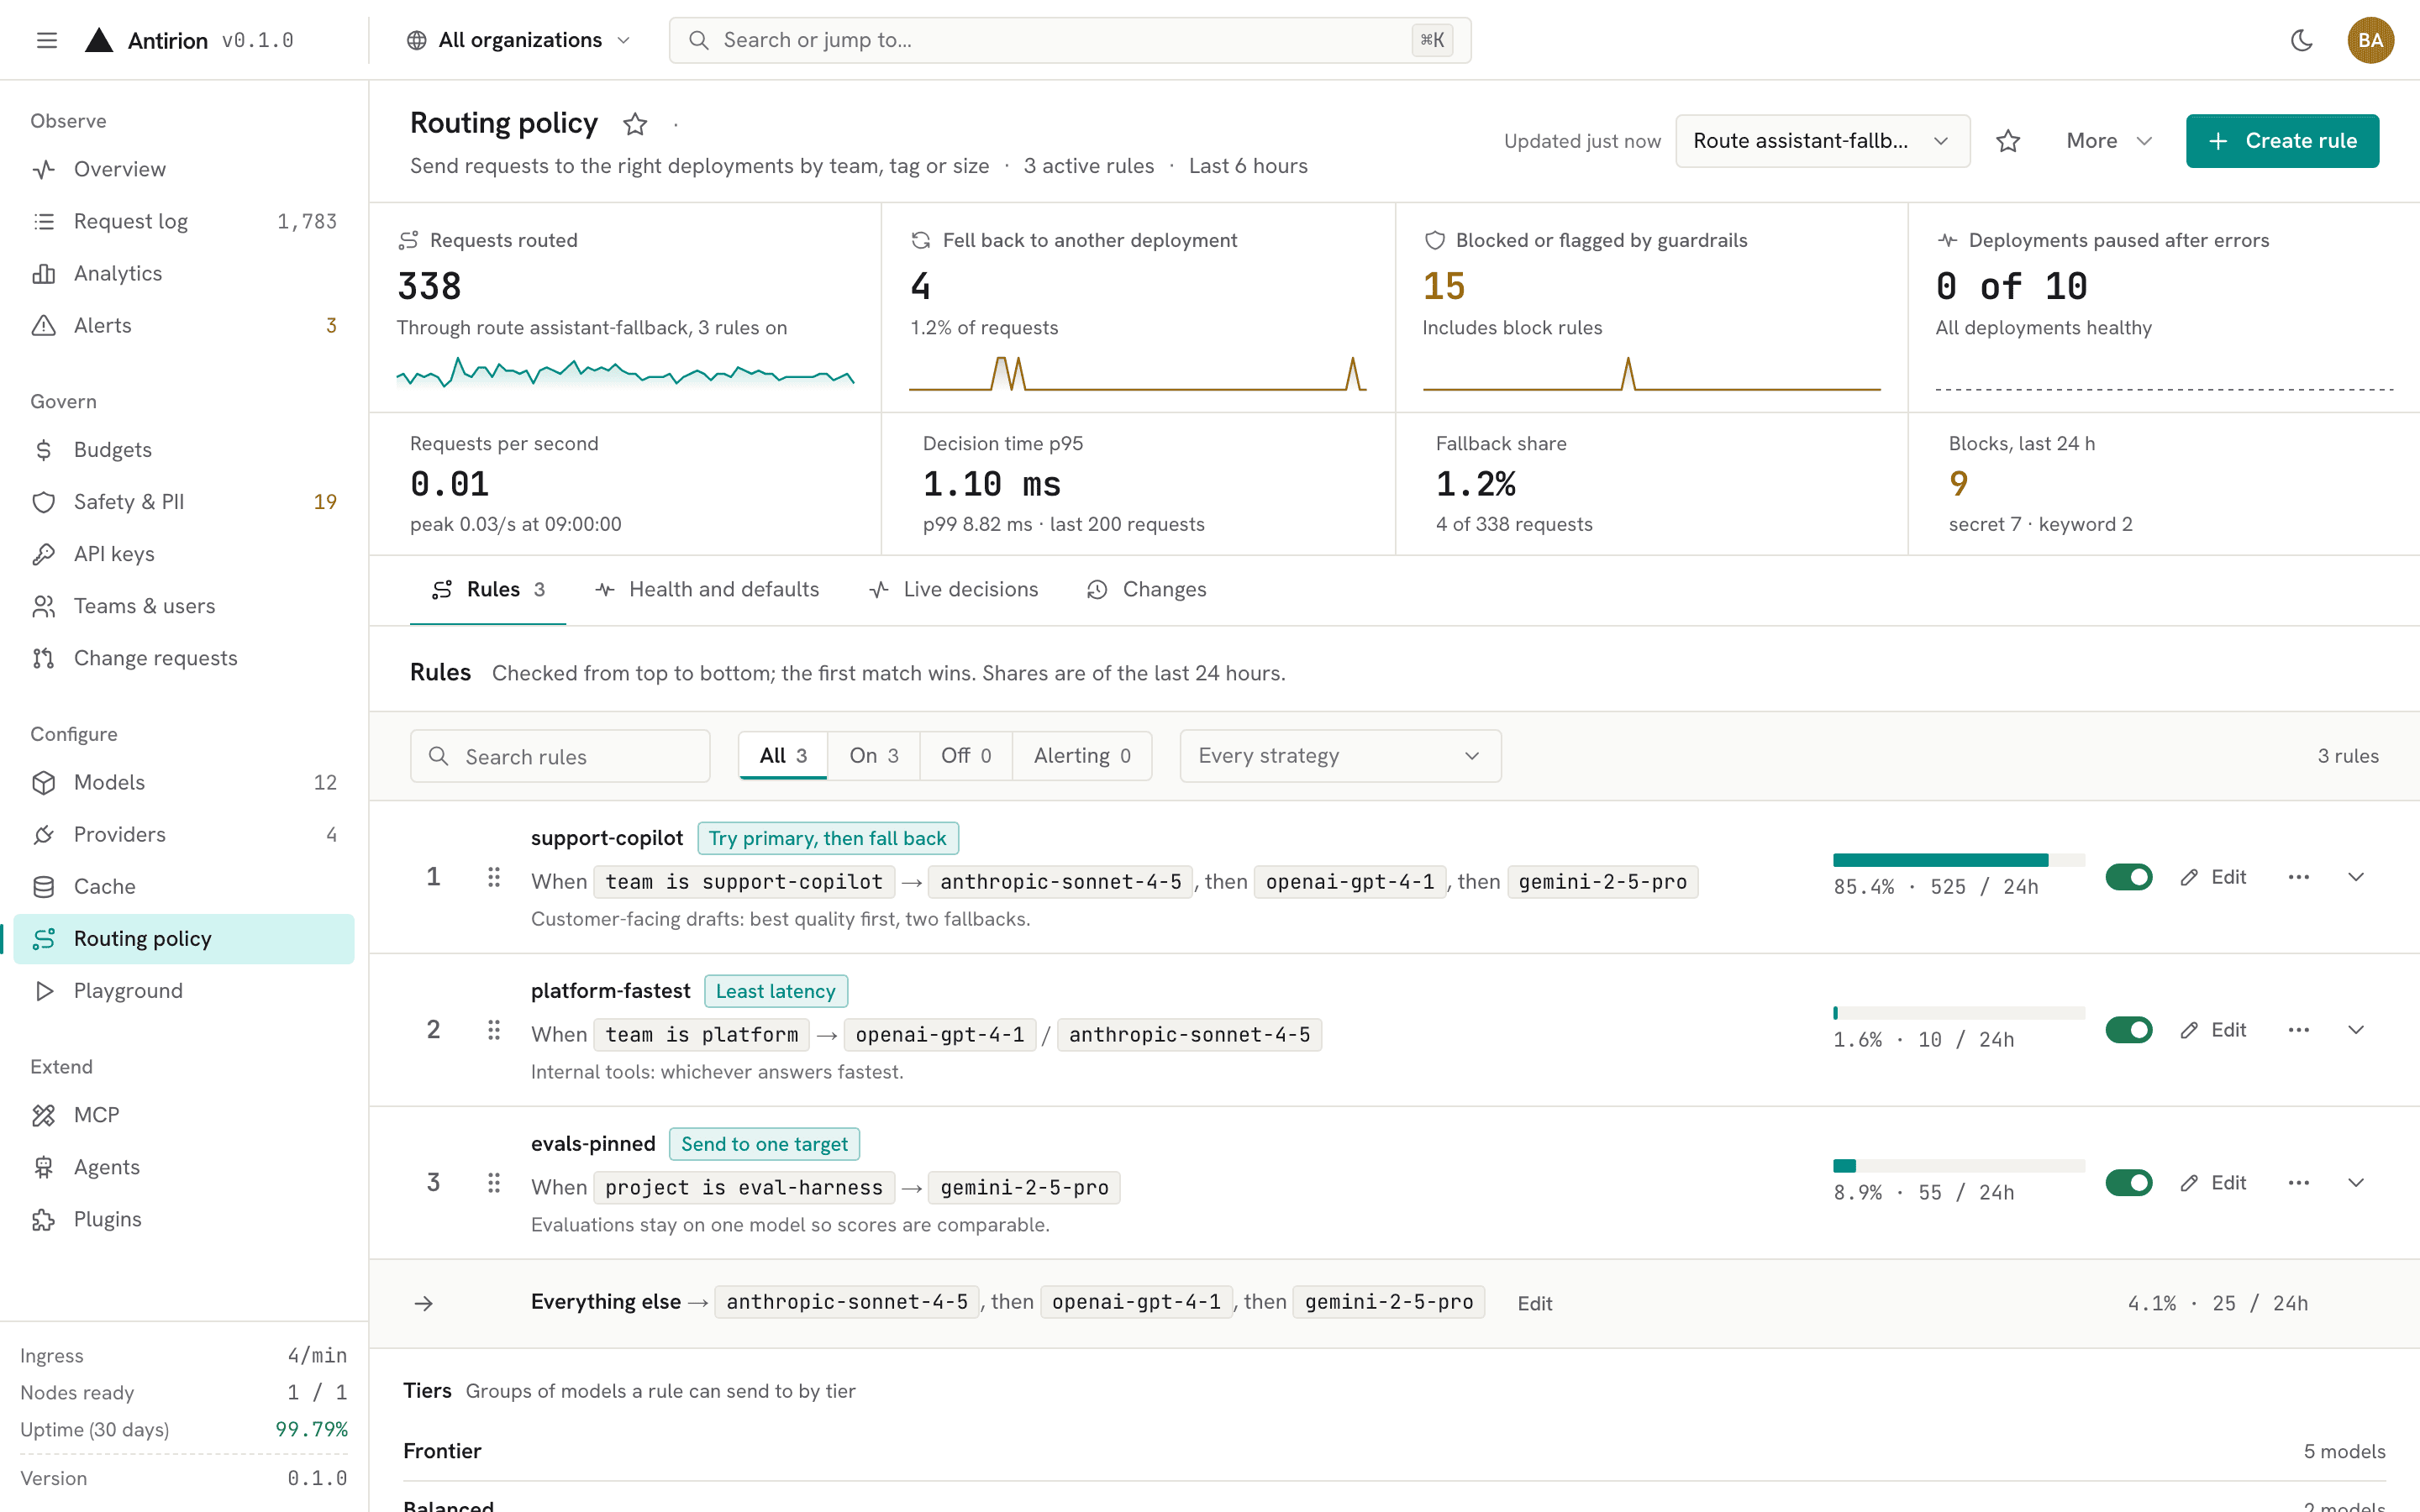This screenshot has width=2420, height=1512.
Task: Disable the platform-fastest rule toggle
Action: pos(2129,1030)
